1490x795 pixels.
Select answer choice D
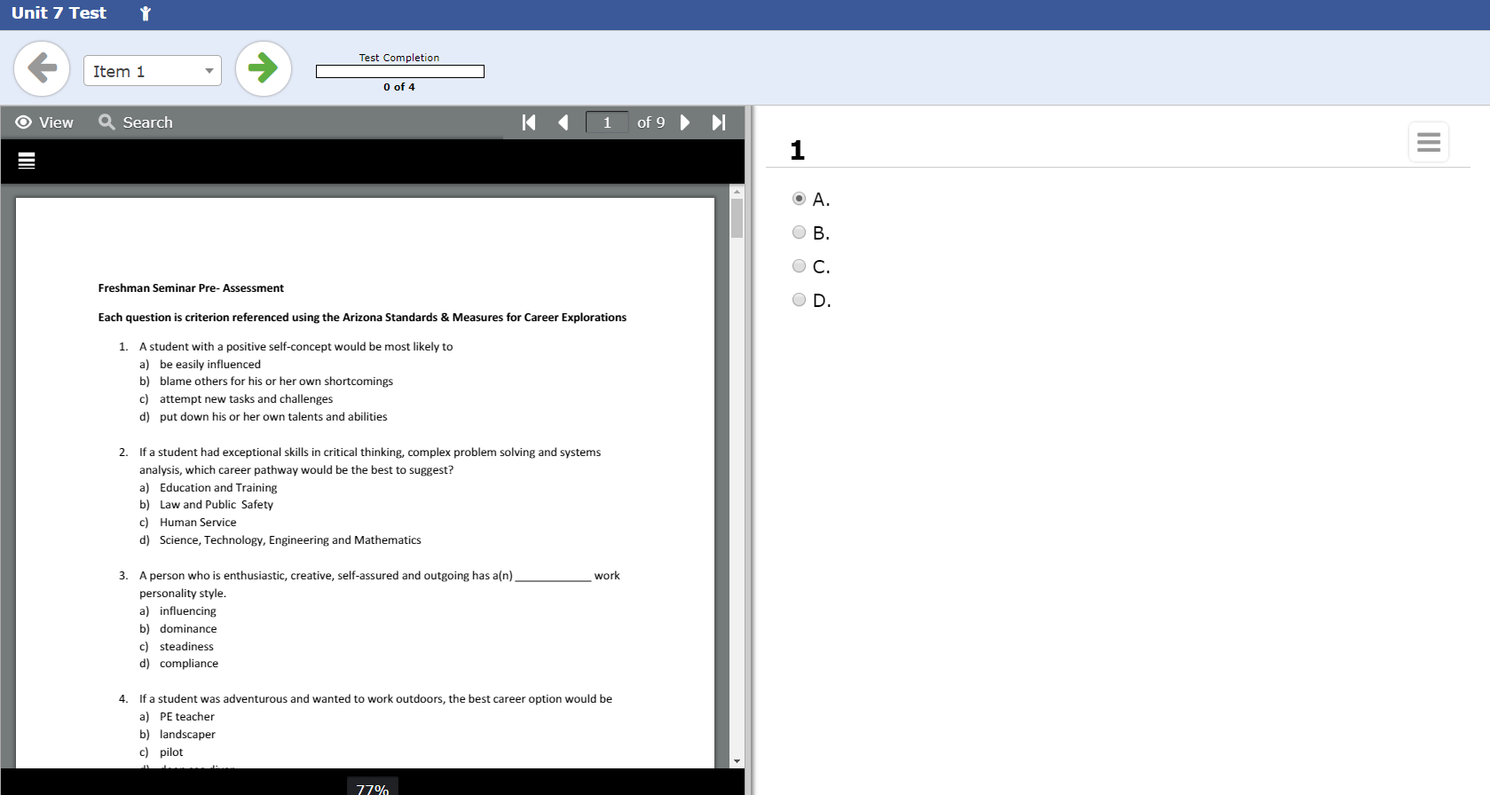click(x=799, y=300)
